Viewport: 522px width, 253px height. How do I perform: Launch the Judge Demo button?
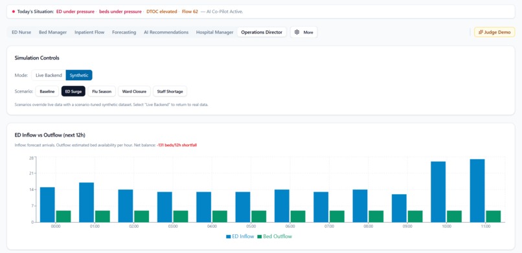tap(494, 32)
